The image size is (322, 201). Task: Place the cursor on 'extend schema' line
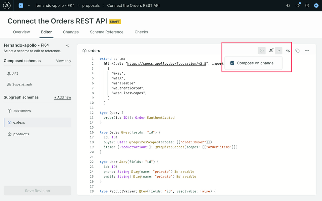(x=113, y=59)
